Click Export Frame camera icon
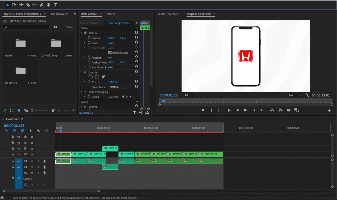The width and height of the screenshot is (337, 200). pyautogui.click(x=288, y=110)
